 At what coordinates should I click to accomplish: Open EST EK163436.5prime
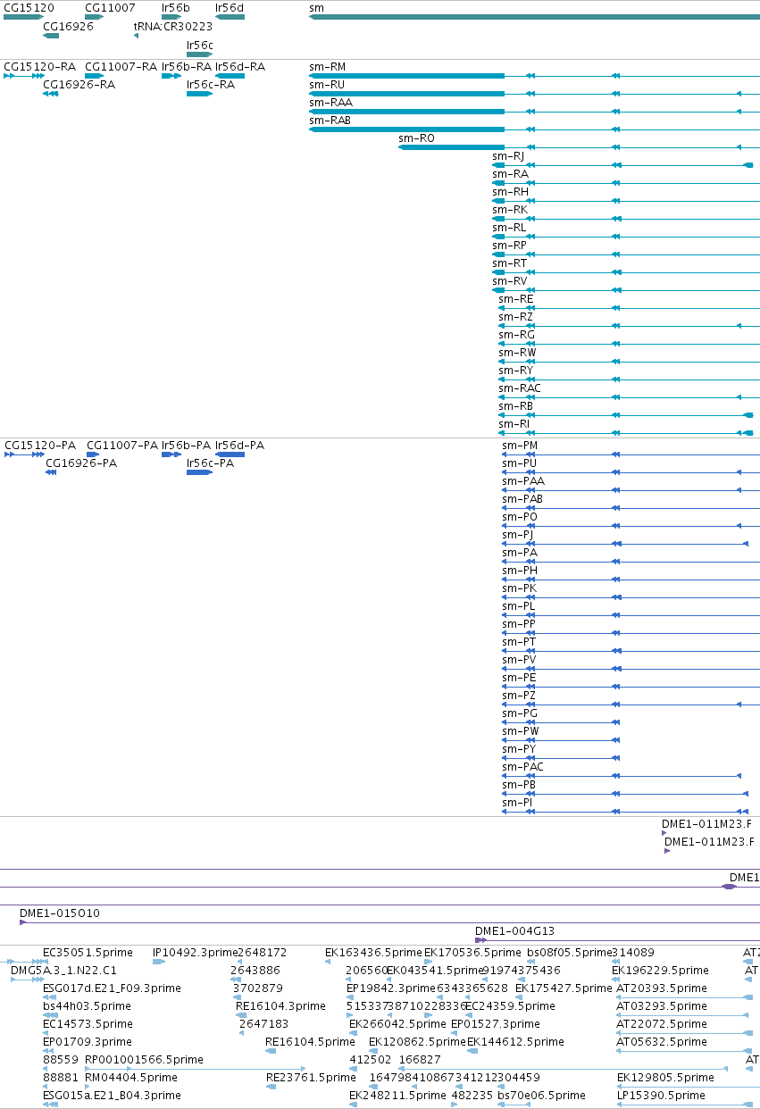373,953
